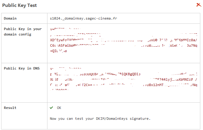Click the "Now you can test" message
The image size is (203, 130).
(100, 119)
